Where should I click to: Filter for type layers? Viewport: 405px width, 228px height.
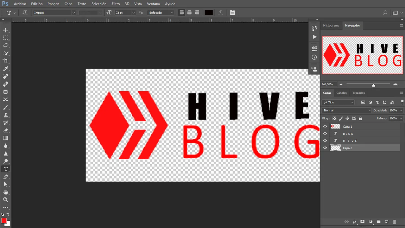pyautogui.click(x=377, y=102)
